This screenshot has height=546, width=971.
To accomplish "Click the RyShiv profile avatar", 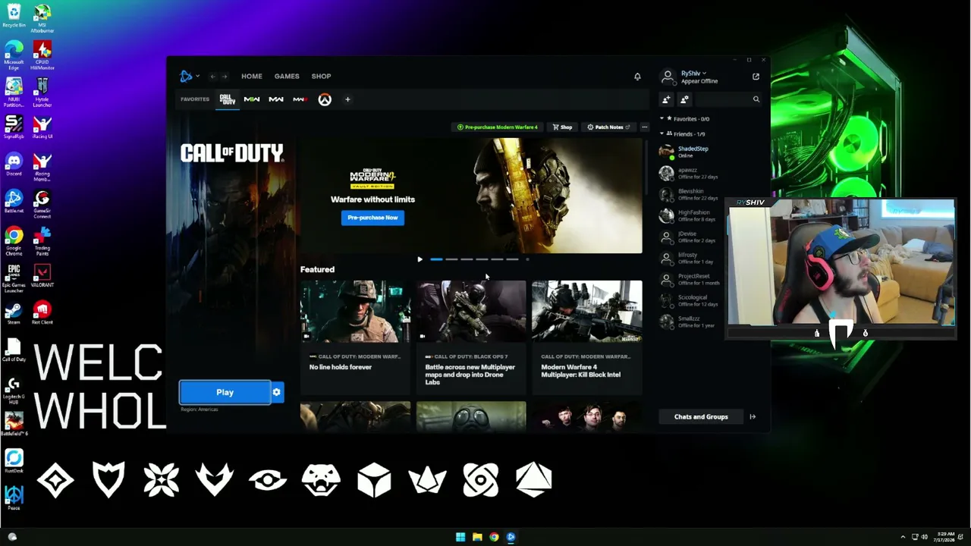I will (x=668, y=77).
